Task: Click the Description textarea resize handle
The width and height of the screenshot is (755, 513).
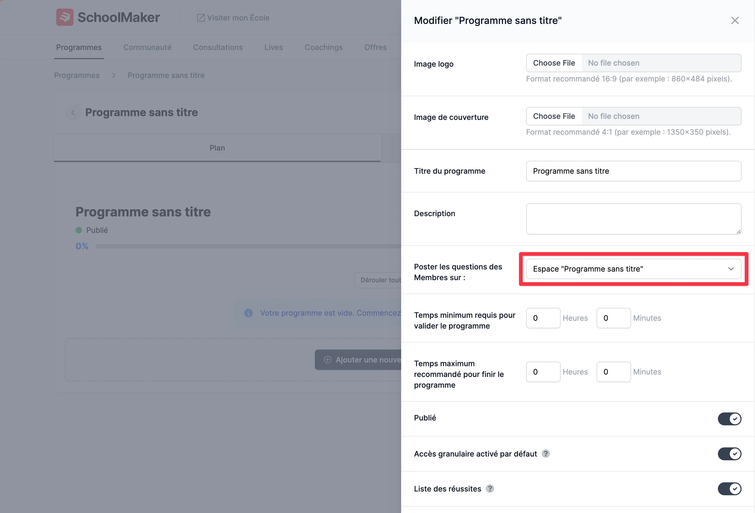Action: [738, 232]
